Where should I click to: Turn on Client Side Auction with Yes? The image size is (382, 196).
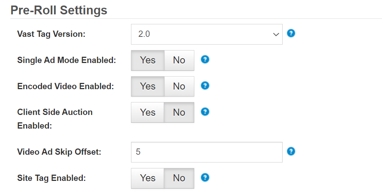click(148, 112)
